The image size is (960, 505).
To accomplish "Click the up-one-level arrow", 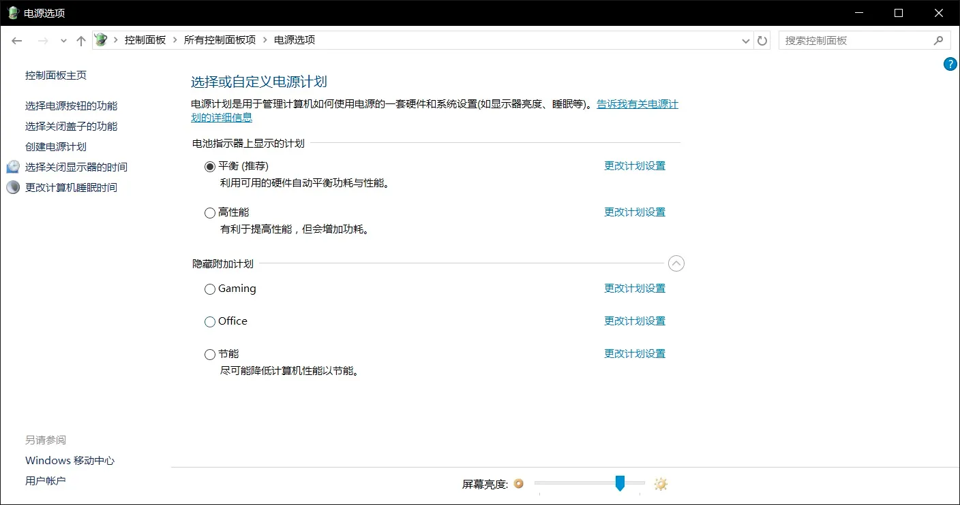I will [x=80, y=40].
